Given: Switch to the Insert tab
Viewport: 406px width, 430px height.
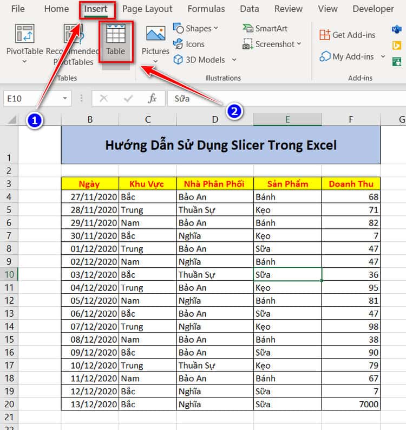Looking at the screenshot, I should pos(96,9).
